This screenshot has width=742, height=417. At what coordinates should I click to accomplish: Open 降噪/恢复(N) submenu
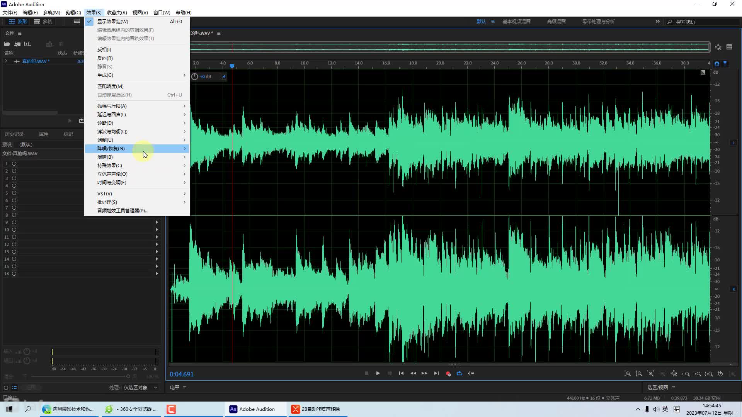point(137,148)
